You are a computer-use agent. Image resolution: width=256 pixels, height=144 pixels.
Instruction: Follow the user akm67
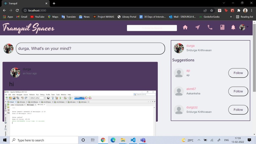click(238, 91)
